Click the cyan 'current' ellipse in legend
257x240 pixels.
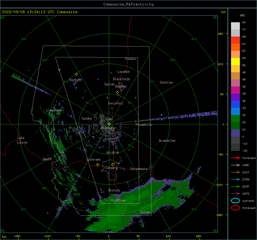235,201
